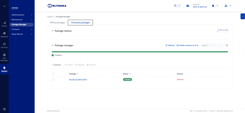Image resolution: width=245 pixels, height=113 pixels.
Task: Focus the package Search field
Action: [x=212, y=46]
